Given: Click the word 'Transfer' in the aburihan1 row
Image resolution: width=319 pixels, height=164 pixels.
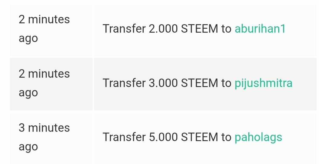Looking at the screenshot, I should (x=124, y=29).
